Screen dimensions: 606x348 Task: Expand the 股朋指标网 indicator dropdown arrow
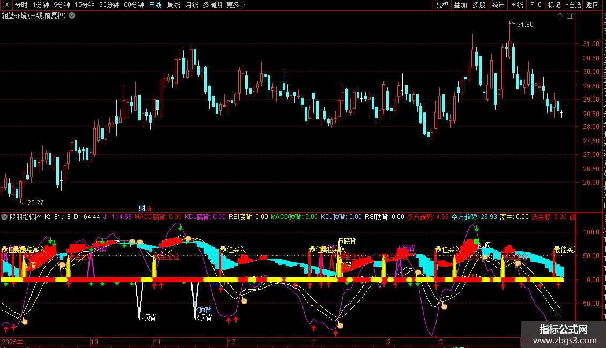(x=5, y=217)
